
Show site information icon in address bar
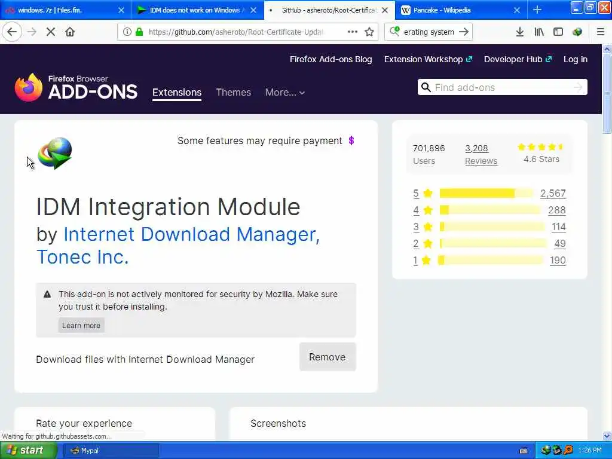(127, 32)
